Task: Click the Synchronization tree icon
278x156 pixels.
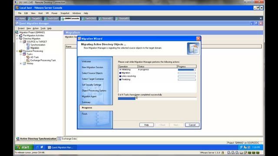Action: tap(28, 45)
